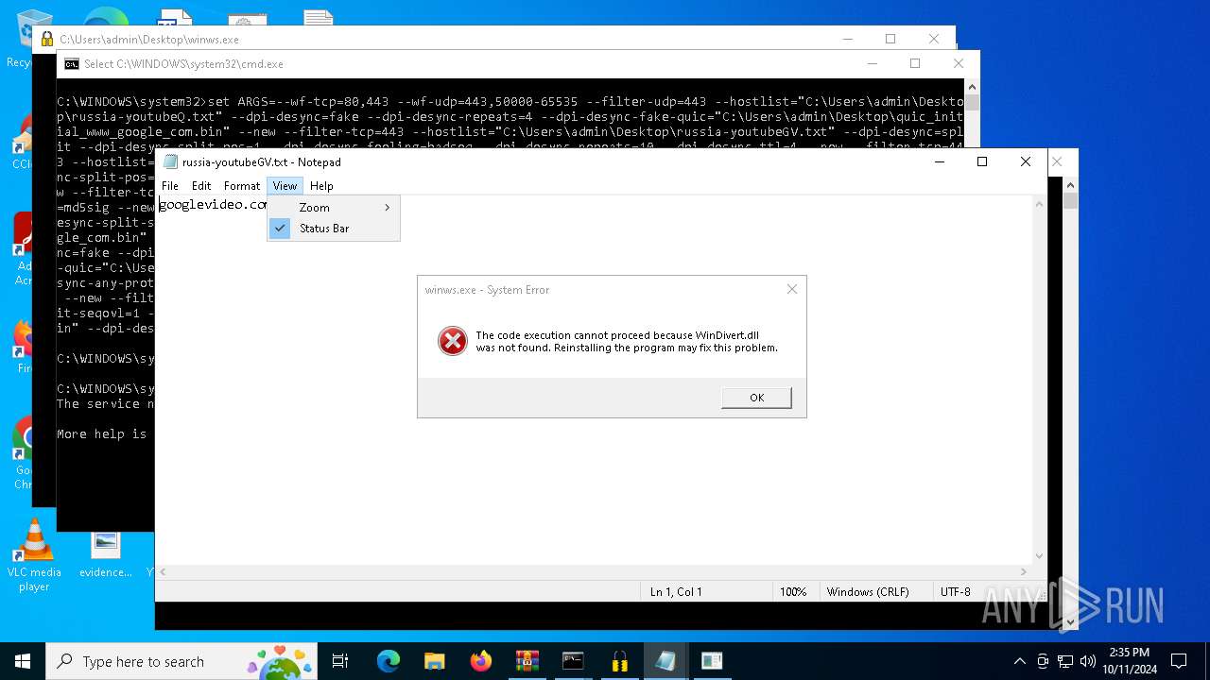The height and width of the screenshot is (680, 1210).
Task: Click OK in the winws.exe System Error dialog
Action: coord(756,398)
